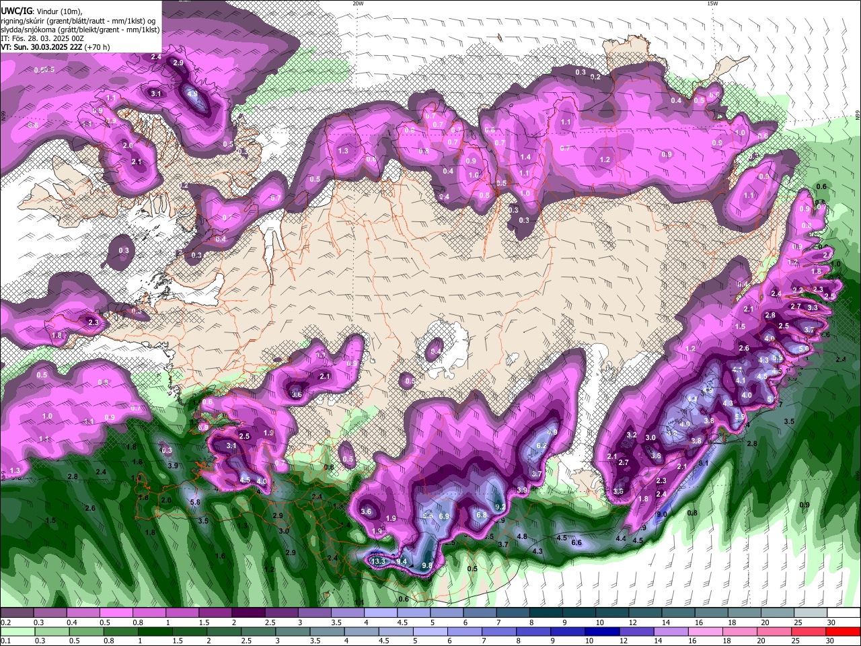Image resolution: width=861 pixels, height=646 pixels.
Task: Select the 9.2 value on the map
Action: (500, 507)
